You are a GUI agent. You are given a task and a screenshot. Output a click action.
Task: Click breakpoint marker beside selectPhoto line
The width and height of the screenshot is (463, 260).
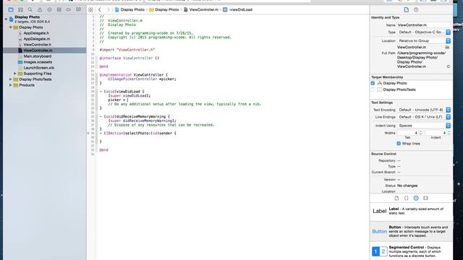88,133
